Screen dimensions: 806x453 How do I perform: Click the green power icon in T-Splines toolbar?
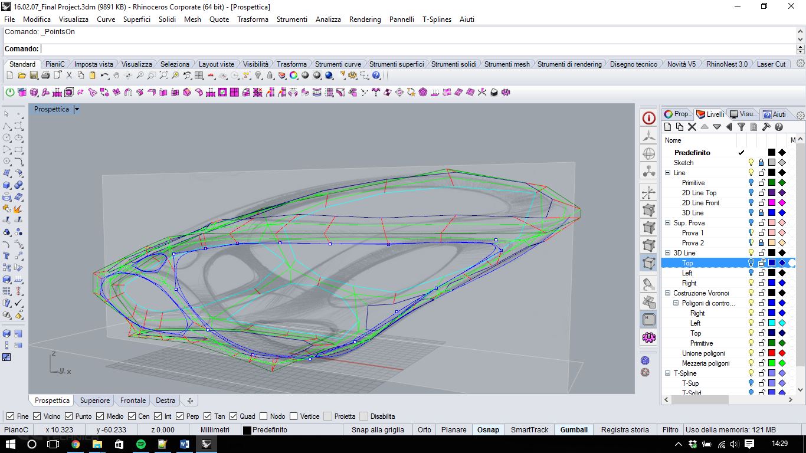[10, 92]
